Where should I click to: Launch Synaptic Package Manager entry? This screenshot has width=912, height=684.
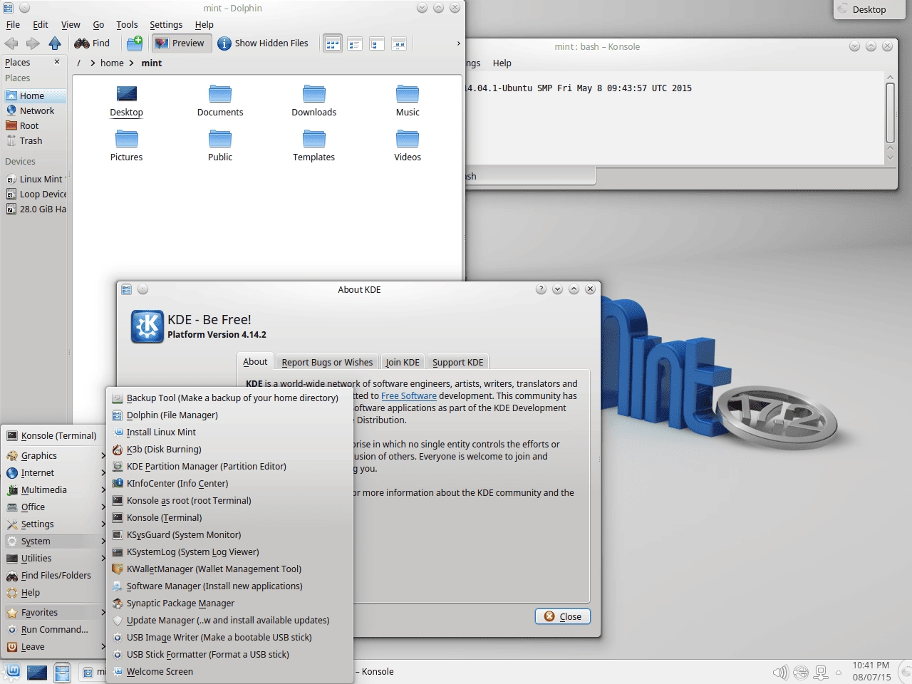(229, 603)
